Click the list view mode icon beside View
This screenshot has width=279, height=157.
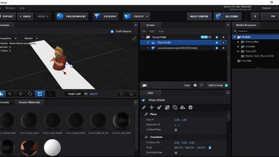(202, 85)
